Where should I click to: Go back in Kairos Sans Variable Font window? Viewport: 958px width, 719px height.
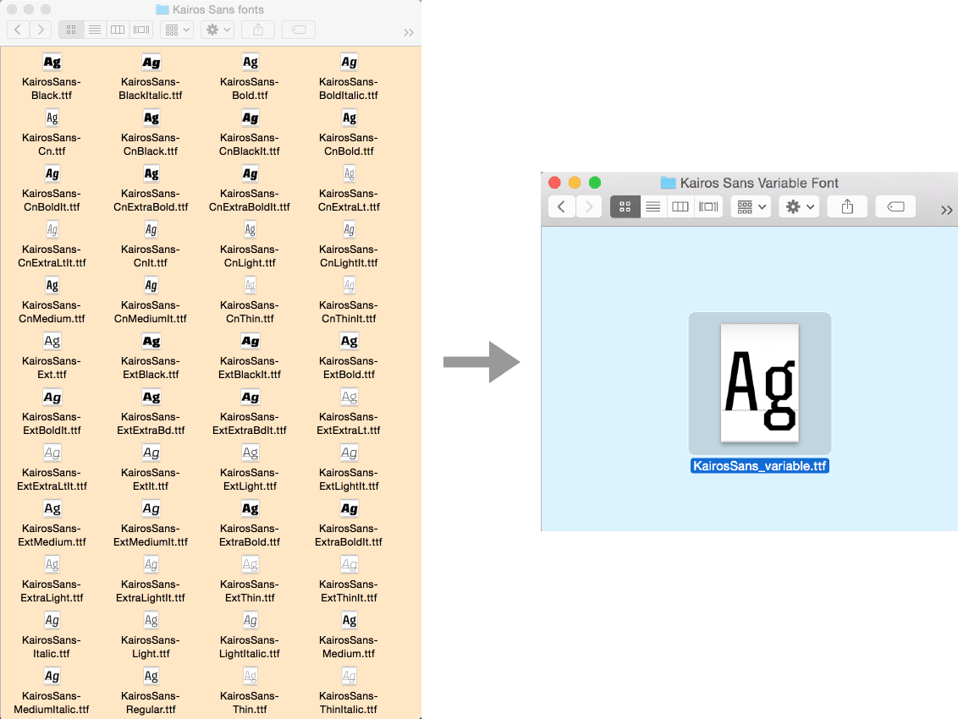561,207
